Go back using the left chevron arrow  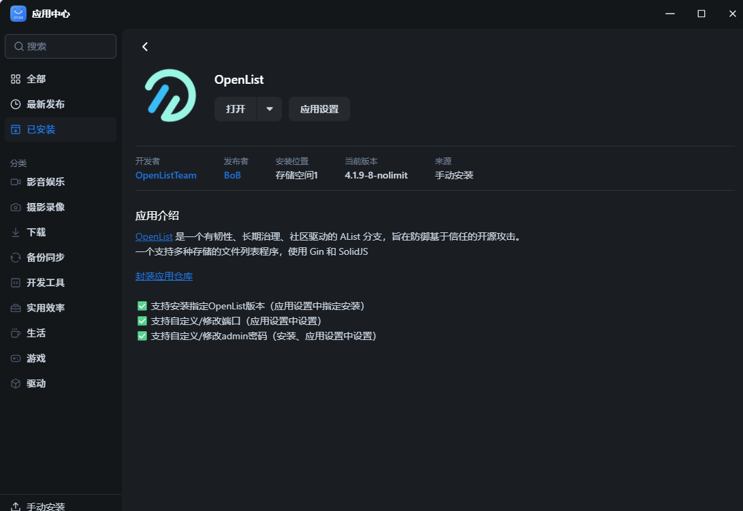point(145,46)
